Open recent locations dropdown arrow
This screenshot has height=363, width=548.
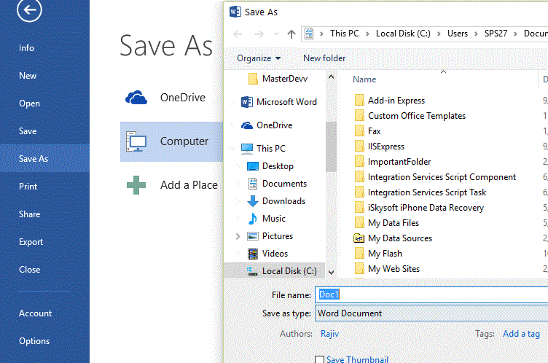(x=276, y=34)
